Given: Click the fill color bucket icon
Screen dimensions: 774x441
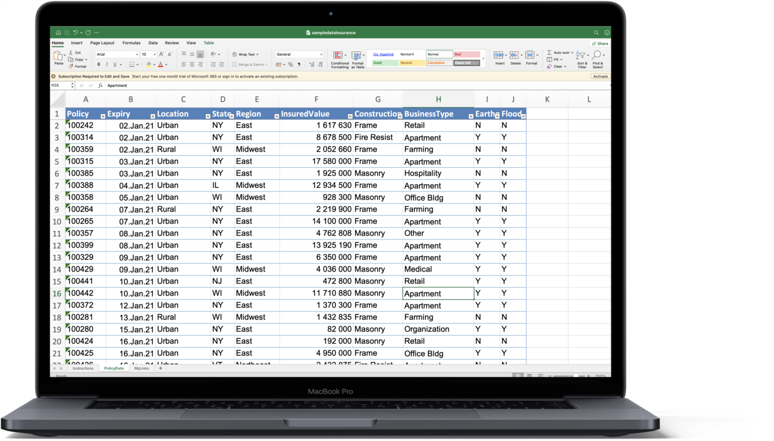Looking at the screenshot, I should coord(148,65).
